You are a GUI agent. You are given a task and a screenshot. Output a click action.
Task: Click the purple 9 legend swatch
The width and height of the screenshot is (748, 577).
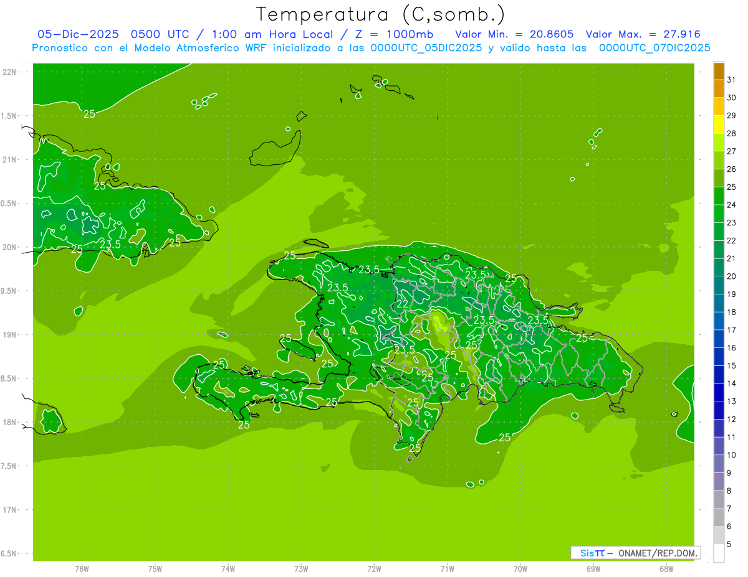pos(719,482)
